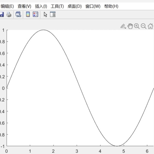This screenshot has width=154, height=154.
Task: Enable the Zoom In tool
Action: click(x=137, y=26)
